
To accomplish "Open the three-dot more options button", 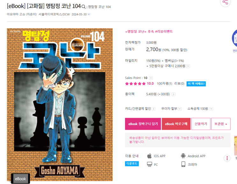I will (x=227, y=158).
